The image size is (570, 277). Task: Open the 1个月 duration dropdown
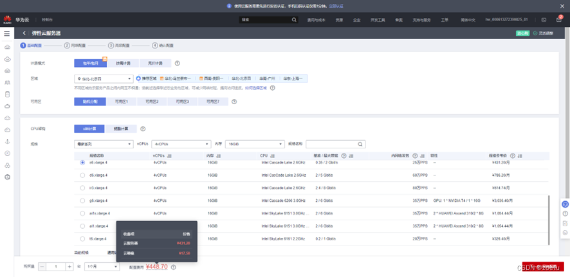[x=102, y=267]
